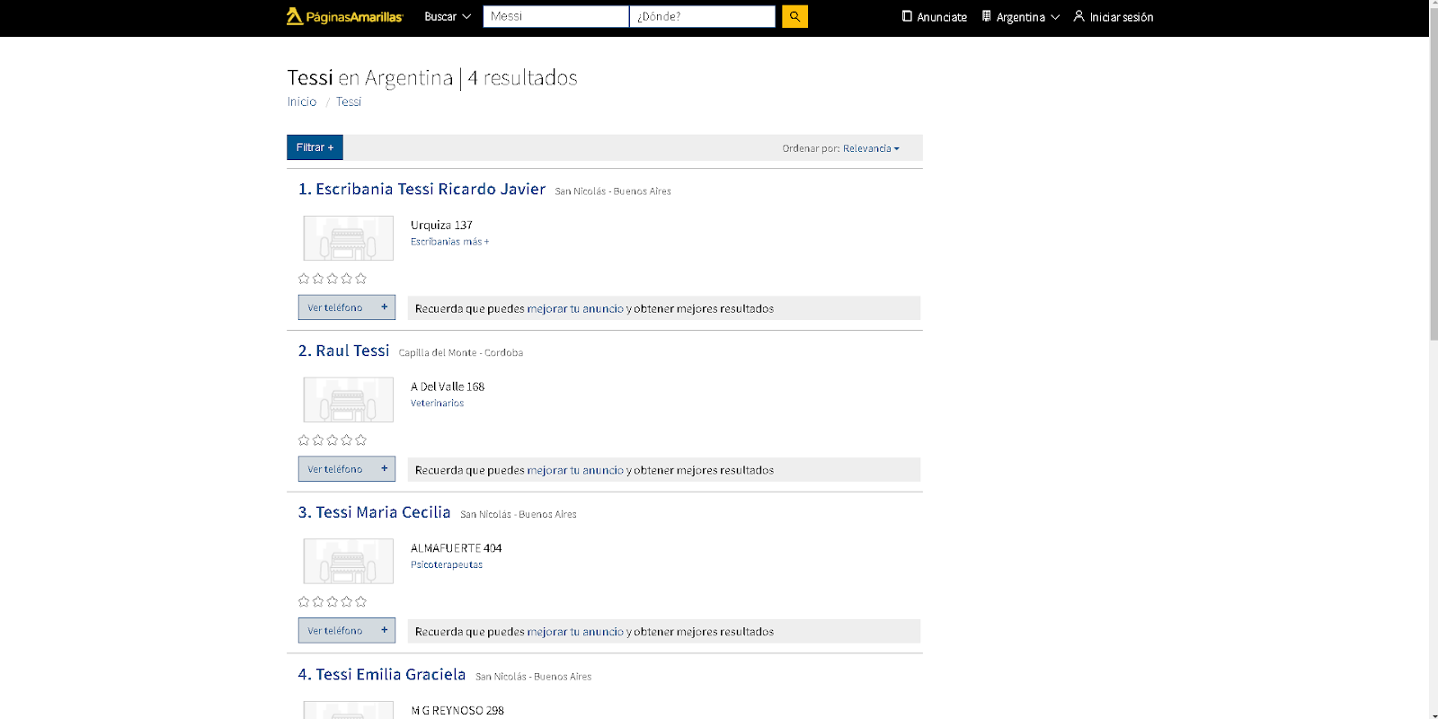The image size is (1438, 719).
Task: Open Tessi Emilia Graciela listing title
Action: click(x=382, y=674)
